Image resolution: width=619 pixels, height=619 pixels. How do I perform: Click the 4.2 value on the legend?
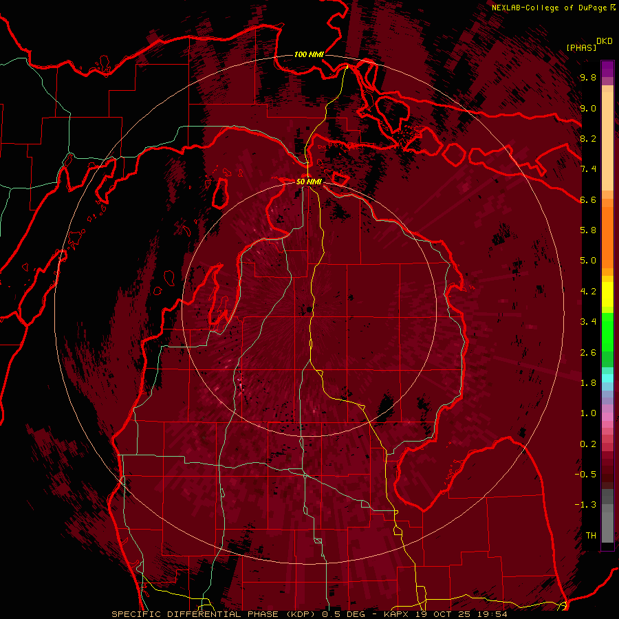click(588, 292)
